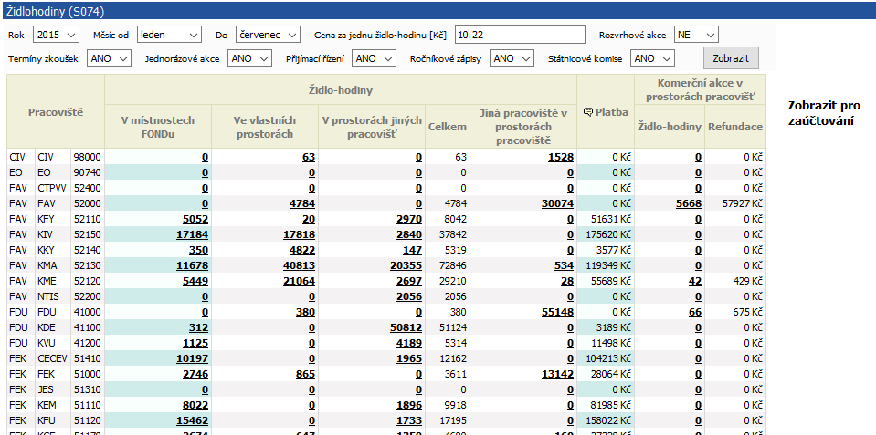Image resolution: width=876 pixels, height=435 pixels.
Task: Open the 1125 link in KVU row
Action: click(x=195, y=343)
